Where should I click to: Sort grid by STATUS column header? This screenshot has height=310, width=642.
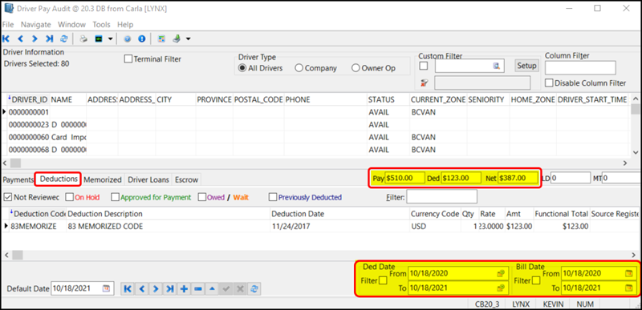coord(381,99)
